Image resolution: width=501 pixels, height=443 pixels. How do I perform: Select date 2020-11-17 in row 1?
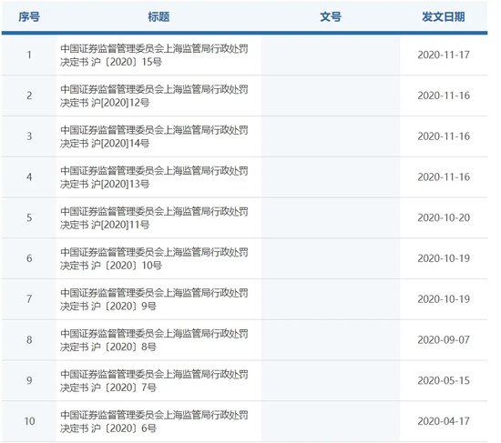444,55
